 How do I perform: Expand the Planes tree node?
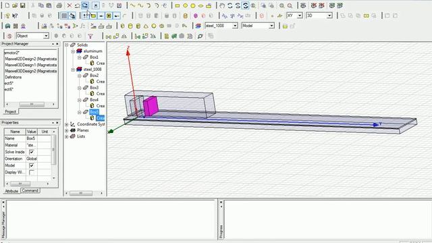[x=67, y=130]
